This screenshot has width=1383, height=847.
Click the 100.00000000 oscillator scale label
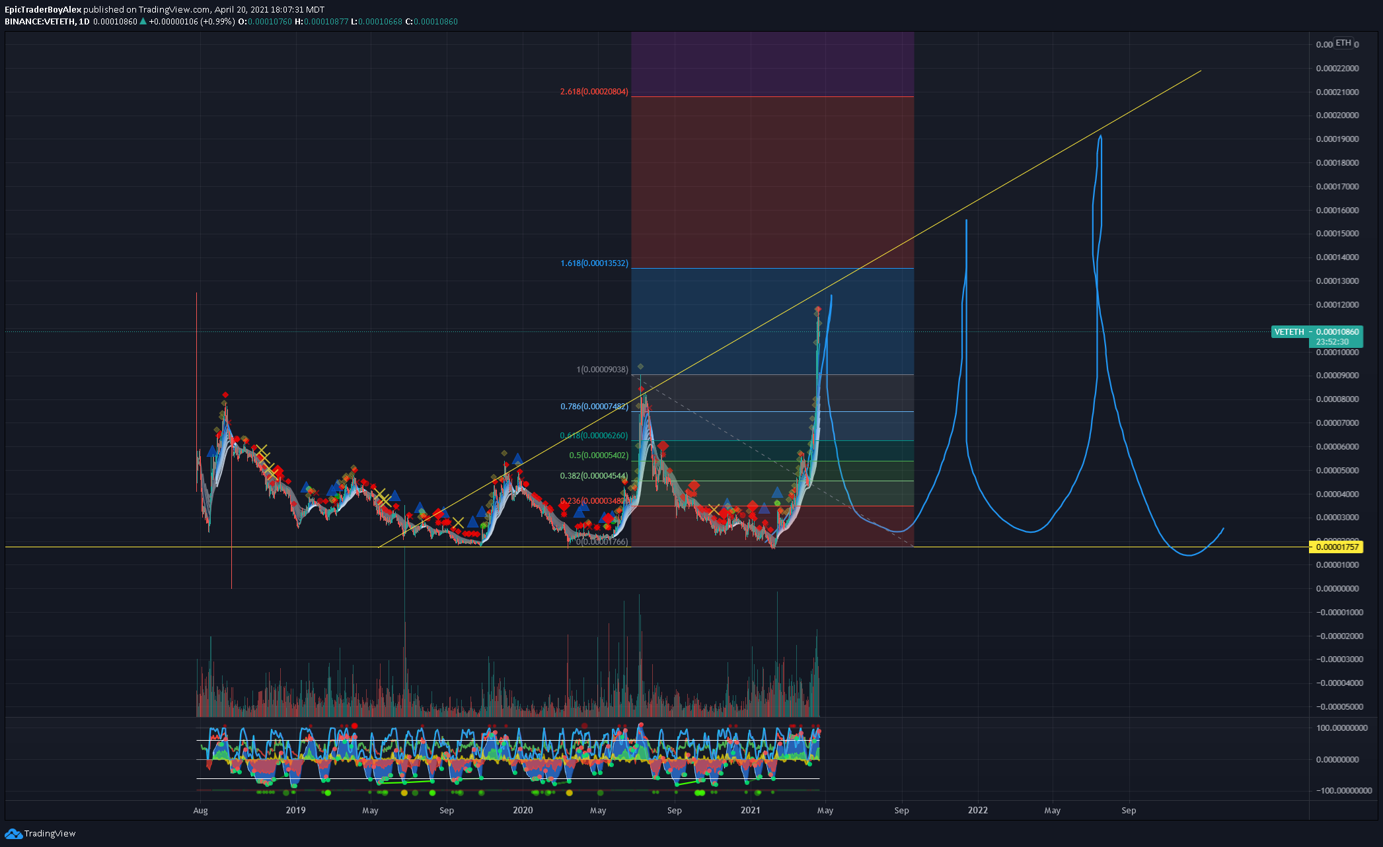point(1342,728)
